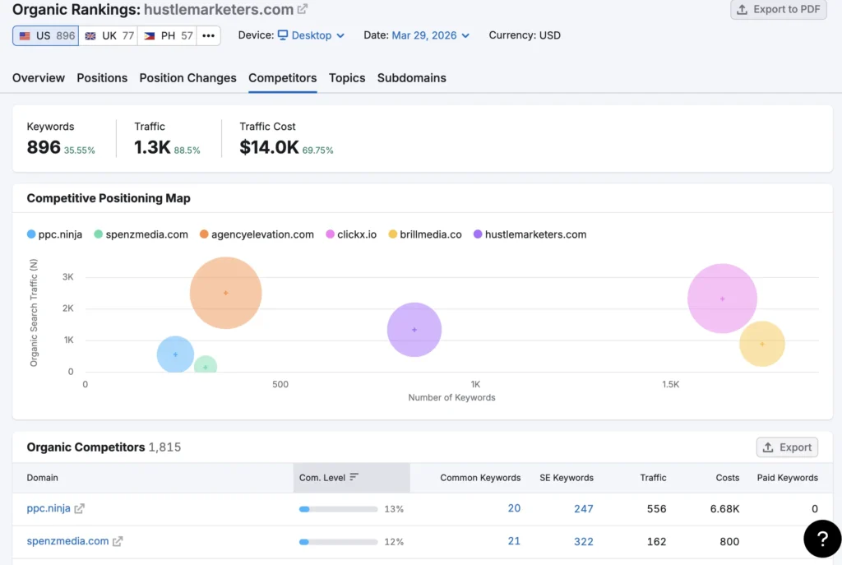Image resolution: width=842 pixels, height=565 pixels.
Task: Sort by SE Keywords column header
Action: [567, 478]
